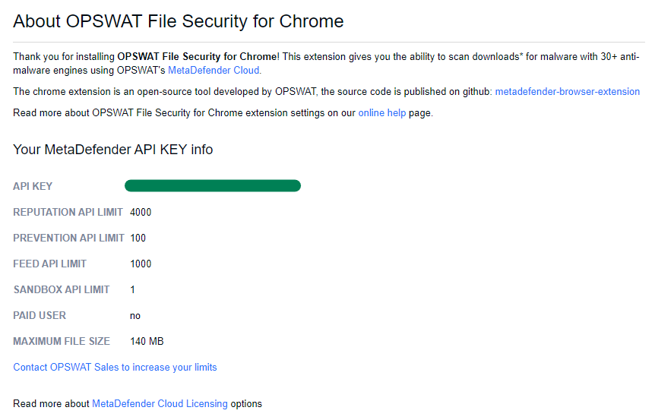Click the paid user value "no"
The height and width of the screenshot is (420, 655).
135,315
